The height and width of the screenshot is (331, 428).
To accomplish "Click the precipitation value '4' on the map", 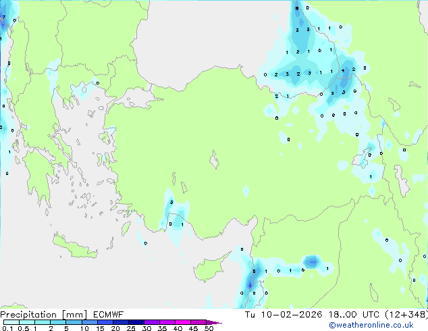I will tap(343, 71).
